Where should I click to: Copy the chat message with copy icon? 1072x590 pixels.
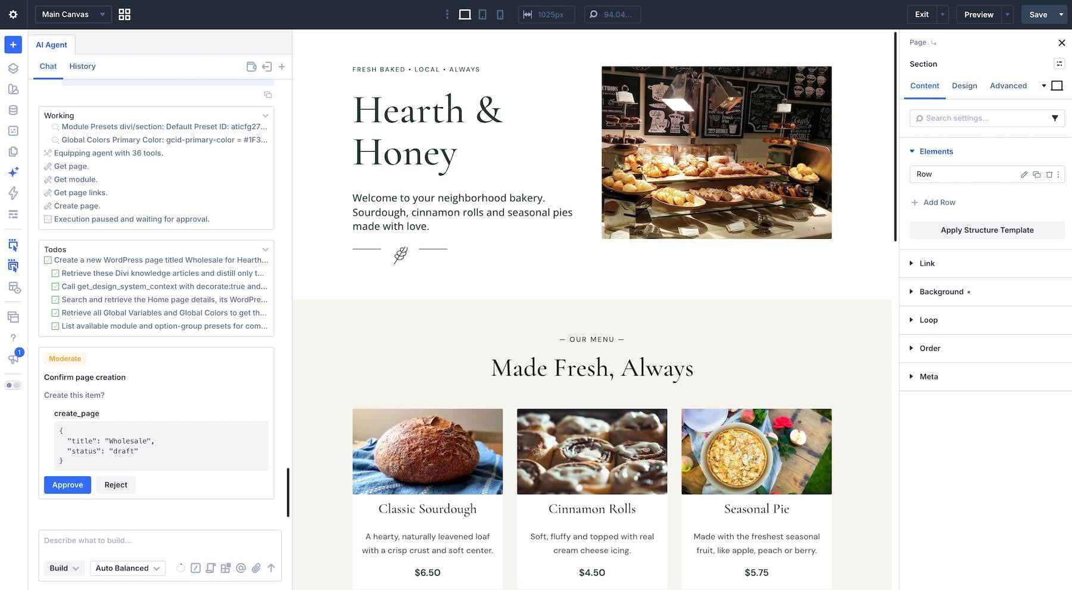tap(268, 95)
